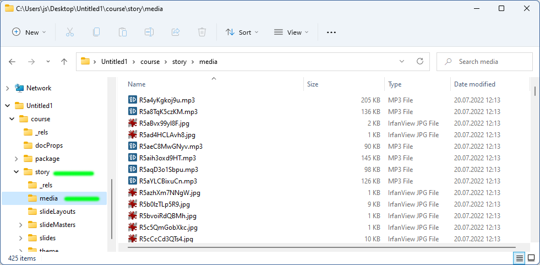
Task: Click the Delete trash icon
Action: pyautogui.click(x=202, y=33)
